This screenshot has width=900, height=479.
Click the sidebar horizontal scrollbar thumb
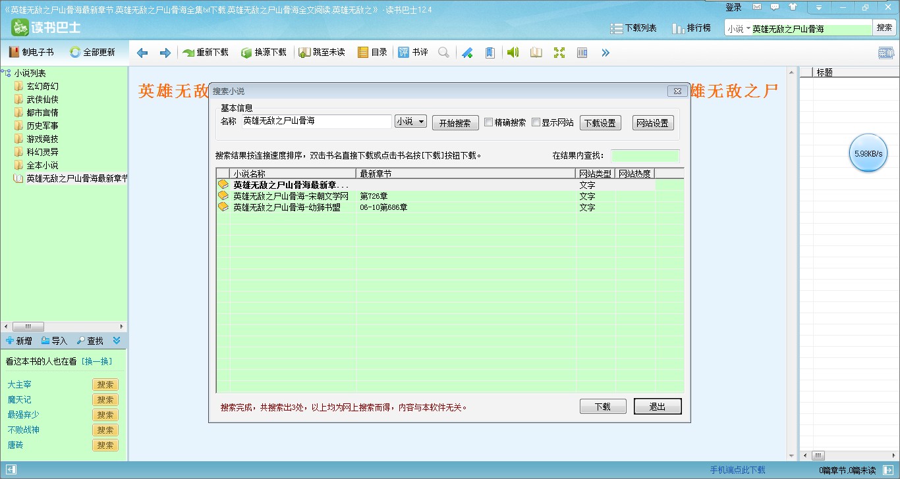pos(28,326)
